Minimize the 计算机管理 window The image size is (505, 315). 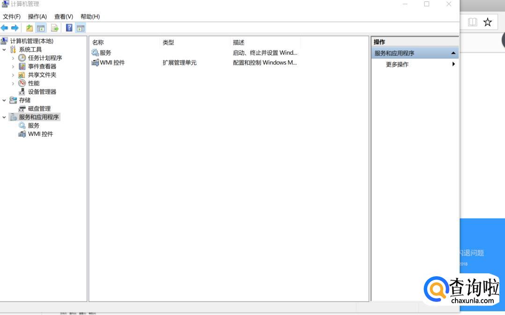405,4
